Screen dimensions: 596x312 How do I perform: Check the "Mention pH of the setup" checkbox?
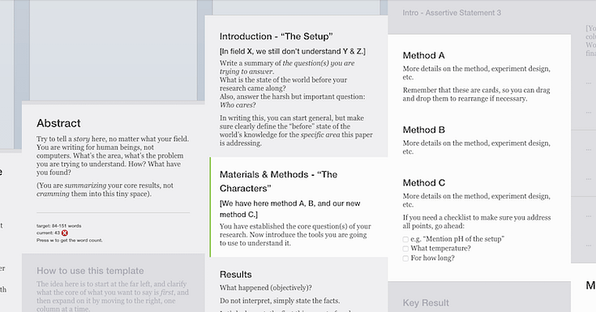405,239
